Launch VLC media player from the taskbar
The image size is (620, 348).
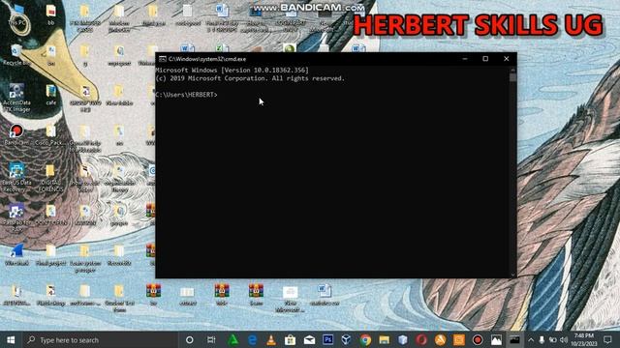coord(271,339)
